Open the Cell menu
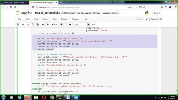178x100 pixels. 55,19
